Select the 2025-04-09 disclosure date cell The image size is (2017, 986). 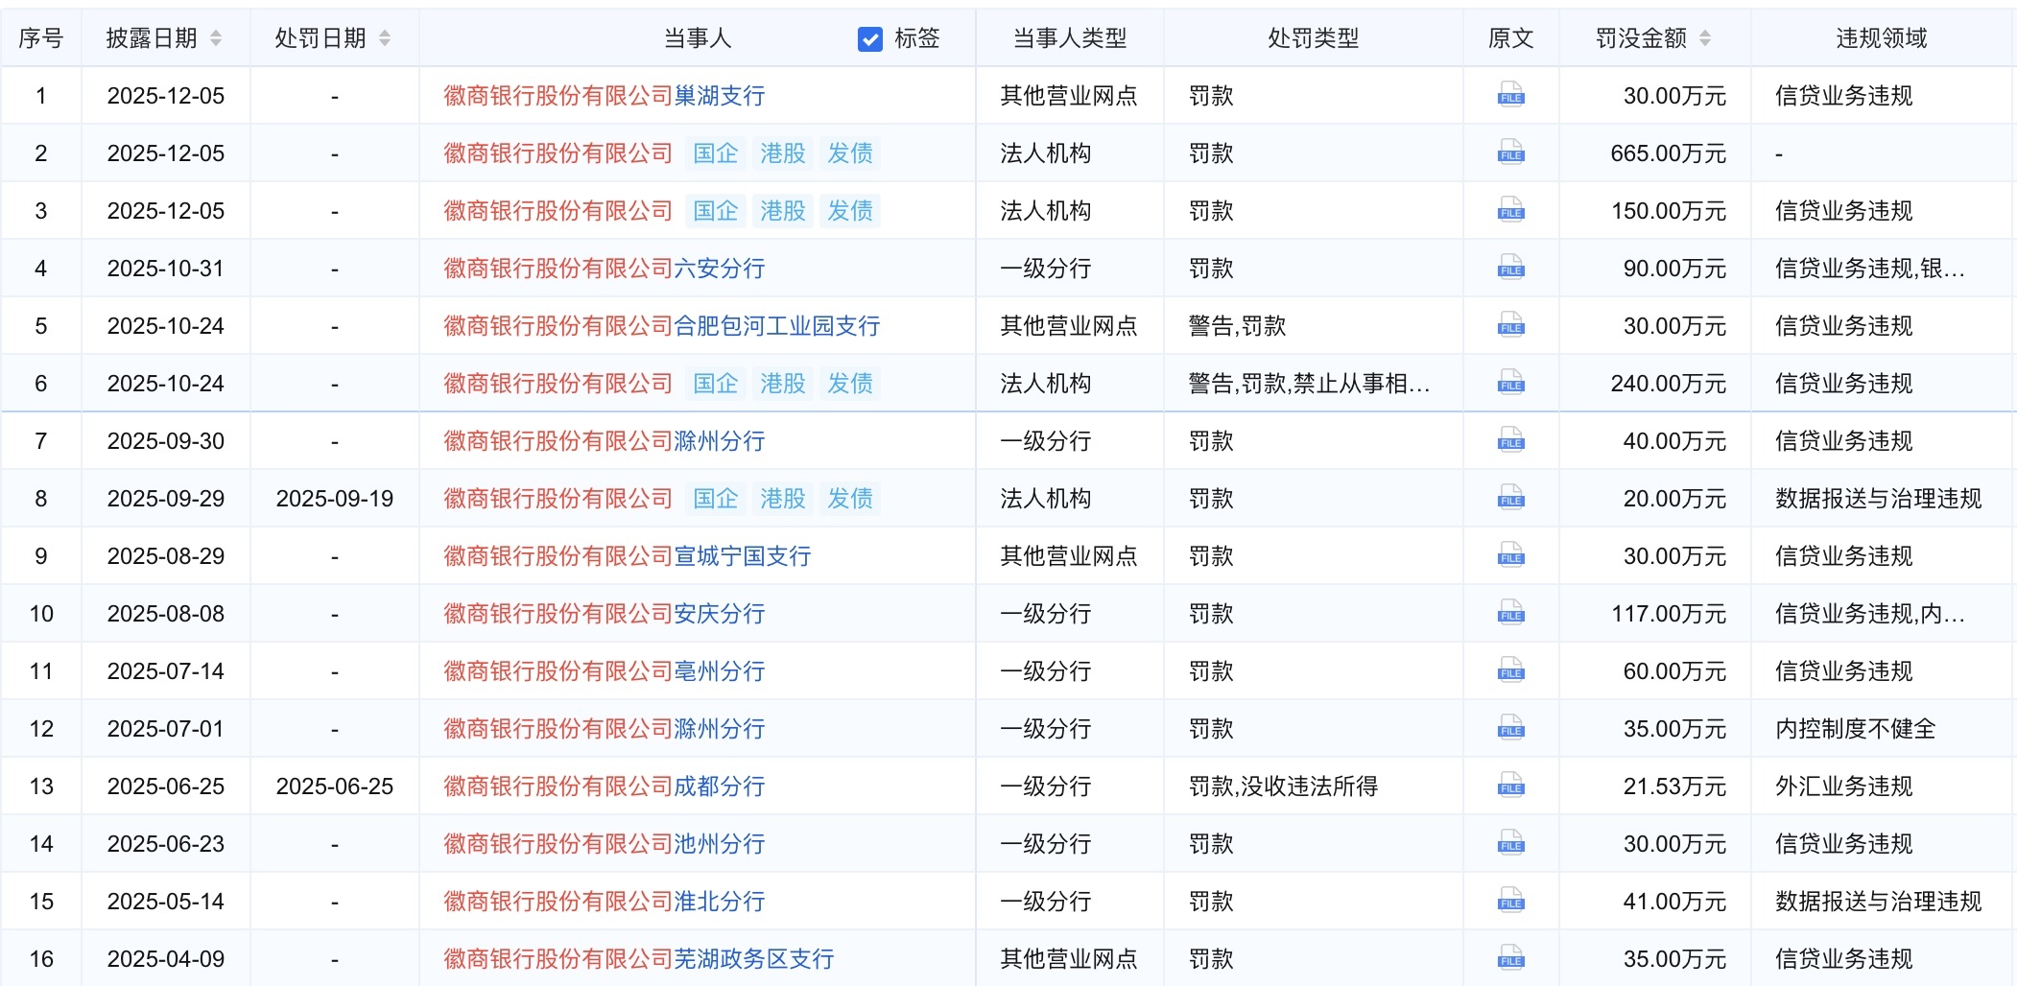pyautogui.click(x=166, y=959)
